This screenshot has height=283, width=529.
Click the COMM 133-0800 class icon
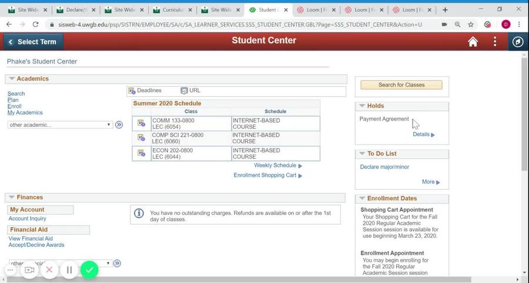coord(141,123)
